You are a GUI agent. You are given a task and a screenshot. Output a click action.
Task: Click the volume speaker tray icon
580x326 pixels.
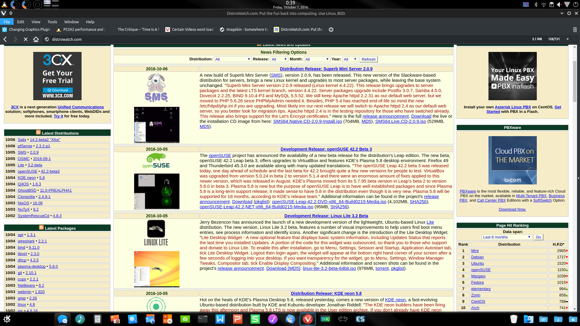point(559,5)
